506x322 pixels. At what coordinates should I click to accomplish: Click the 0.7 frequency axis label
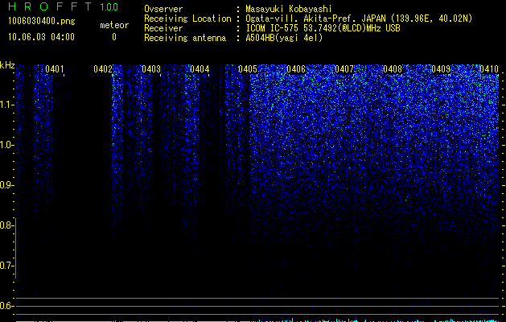pos(6,266)
